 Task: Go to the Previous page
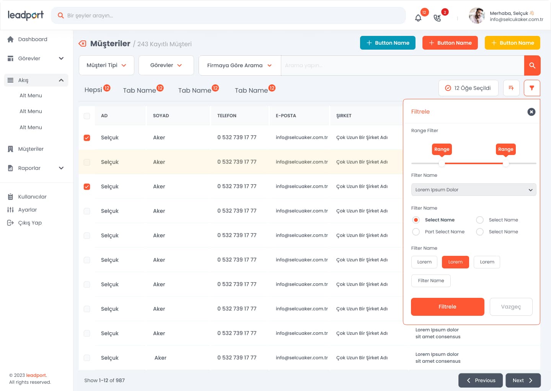click(481, 380)
